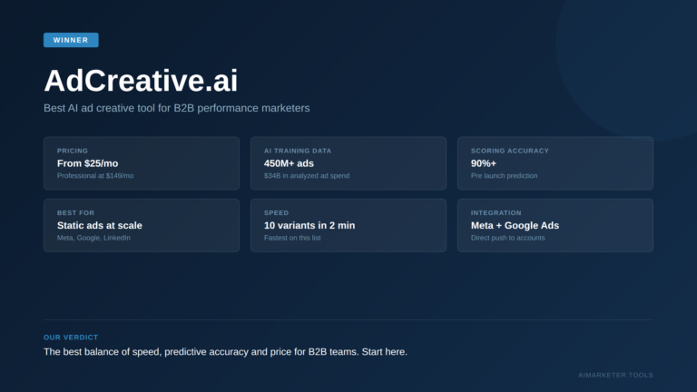
Task: Select '$34B in analyzed ad spend'
Action: (x=307, y=175)
